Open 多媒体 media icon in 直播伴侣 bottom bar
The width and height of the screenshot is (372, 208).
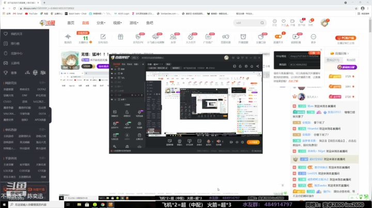[x=199, y=141]
